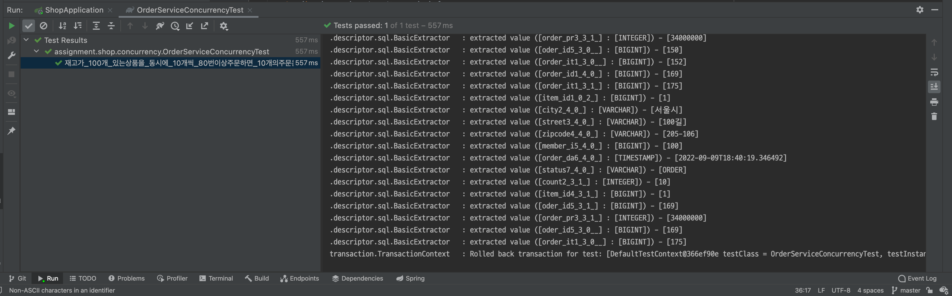This screenshot has width=952, height=296.
Task: Open the Profiler tool window
Action: pos(172,278)
